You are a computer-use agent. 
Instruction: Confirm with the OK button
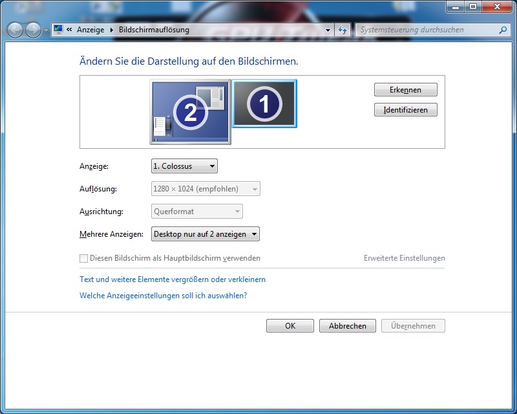point(290,326)
